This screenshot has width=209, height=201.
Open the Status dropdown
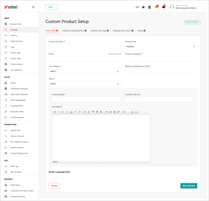[85, 84]
